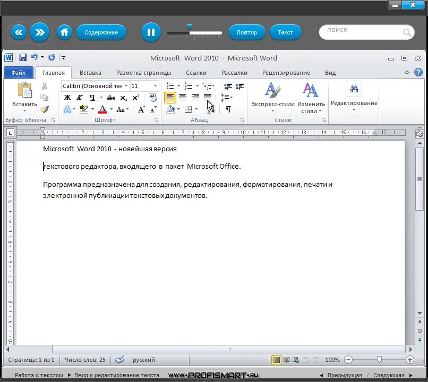This screenshot has width=428, height=382.
Task: Switch to Разметка страницы tab
Action: 143,73
